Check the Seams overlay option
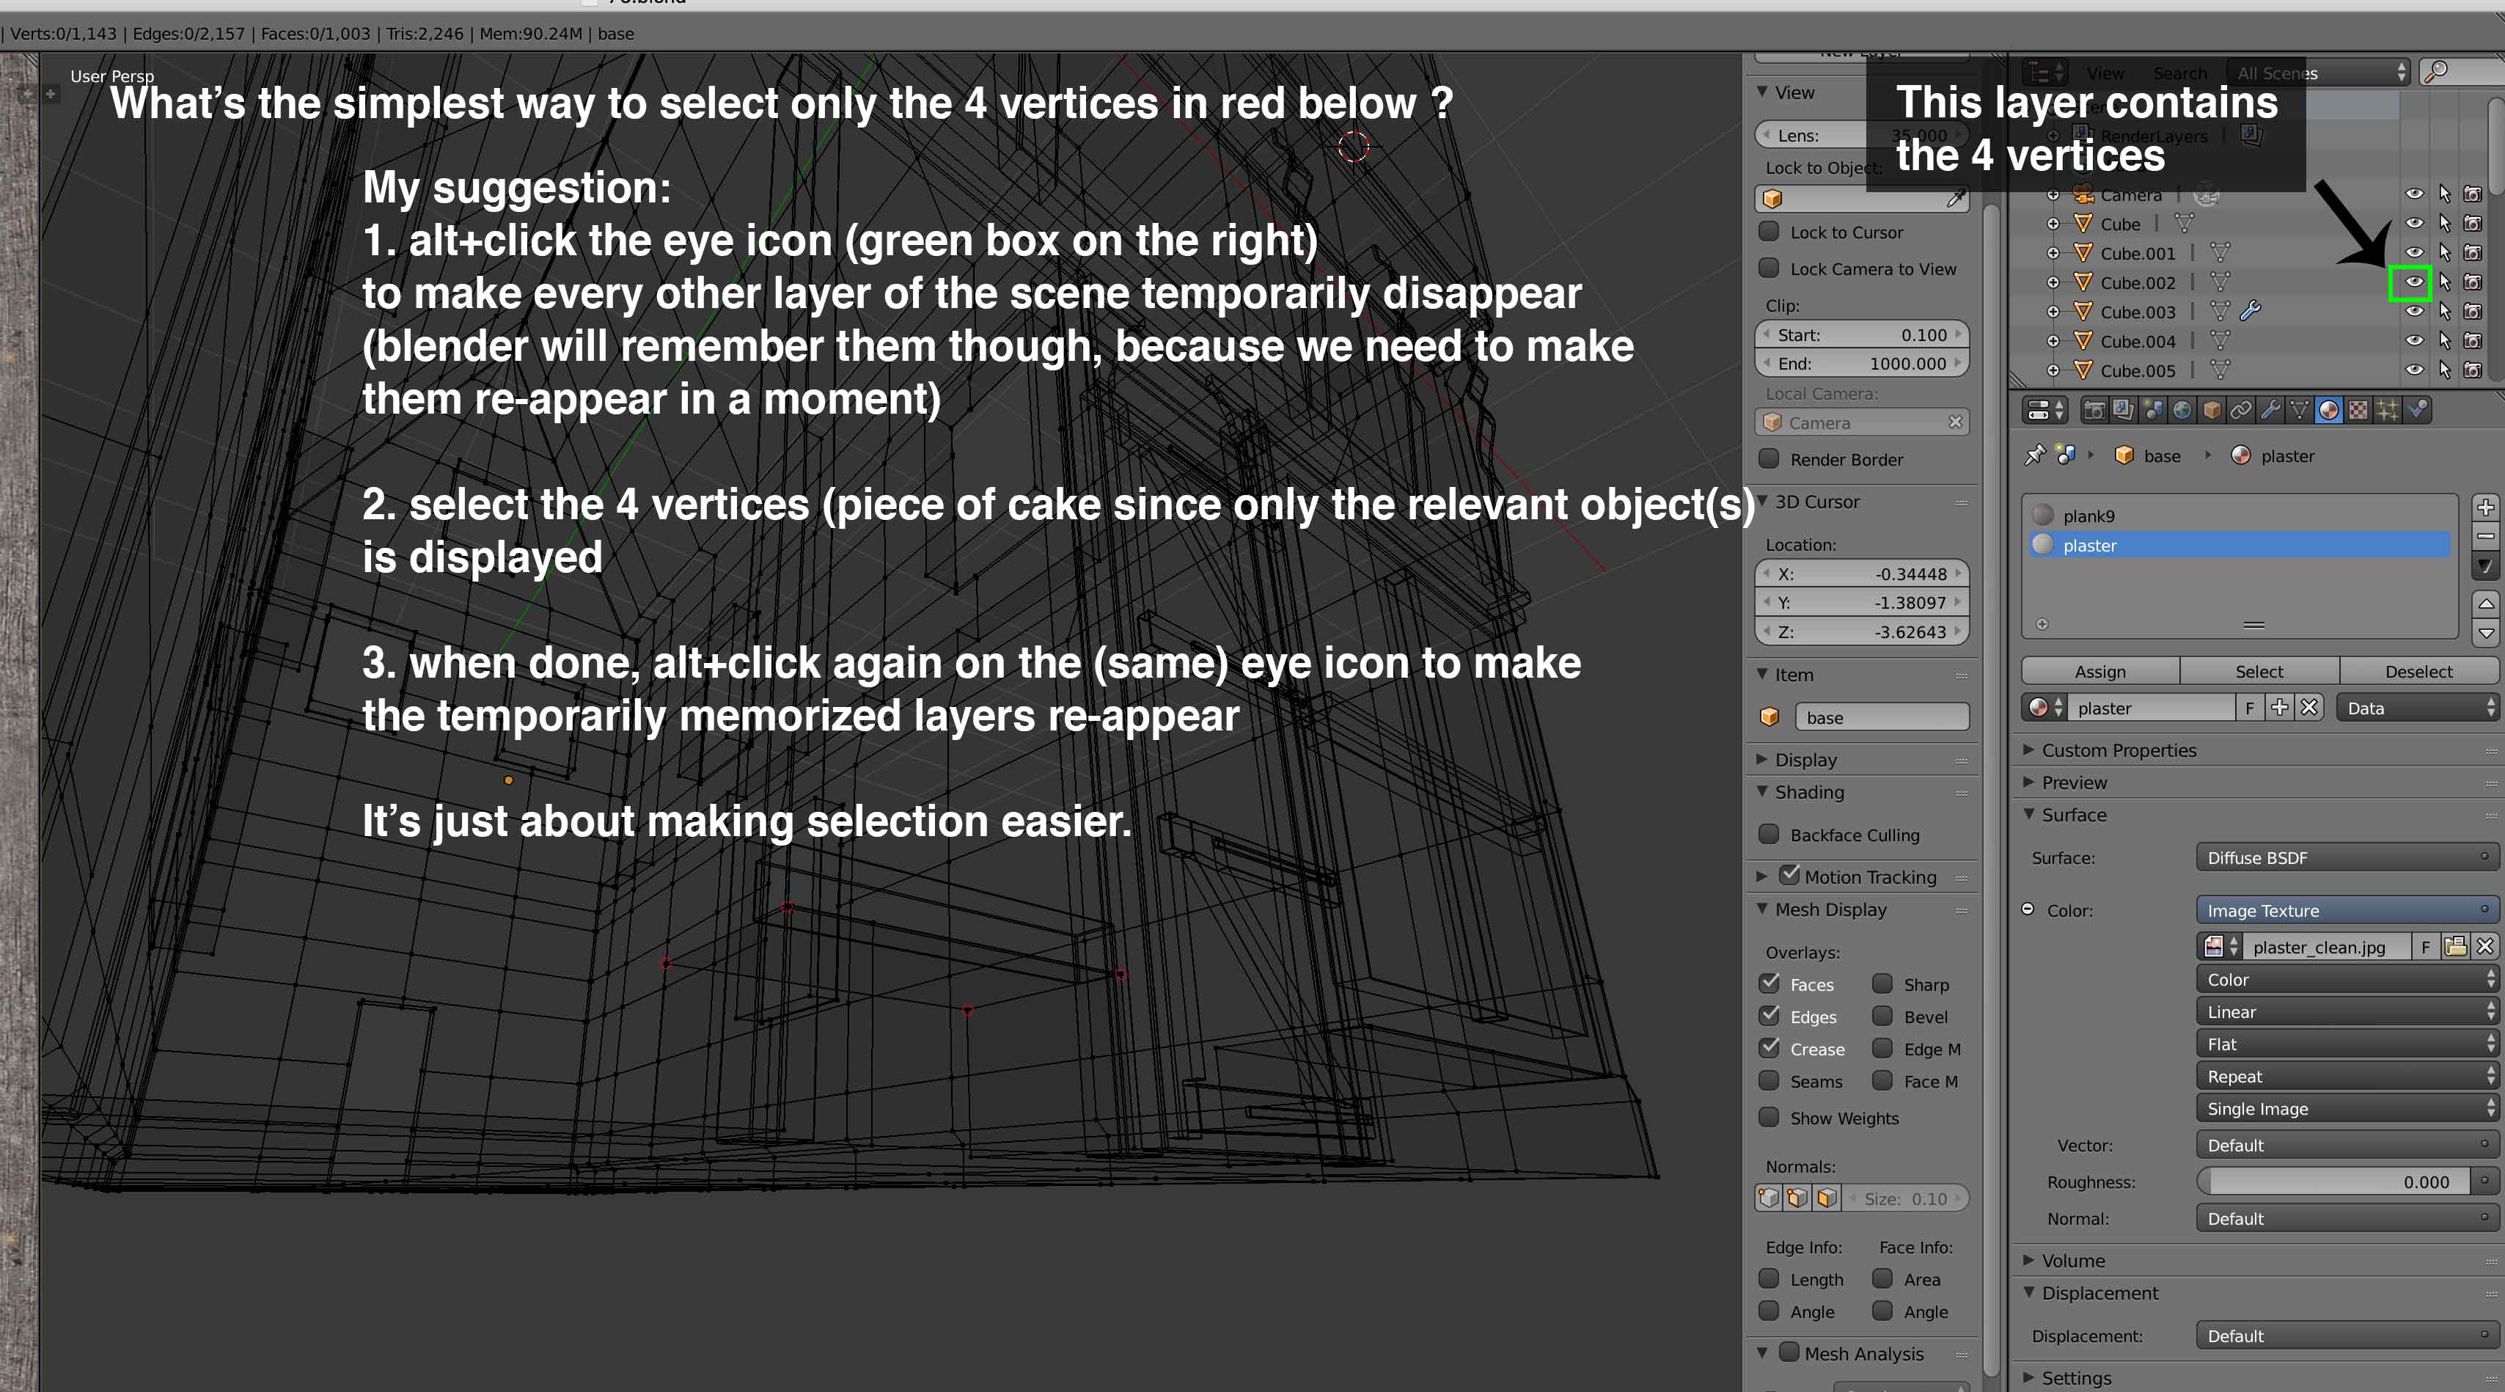The height and width of the screenshot is (1392, 2505). (1769, 1081)
